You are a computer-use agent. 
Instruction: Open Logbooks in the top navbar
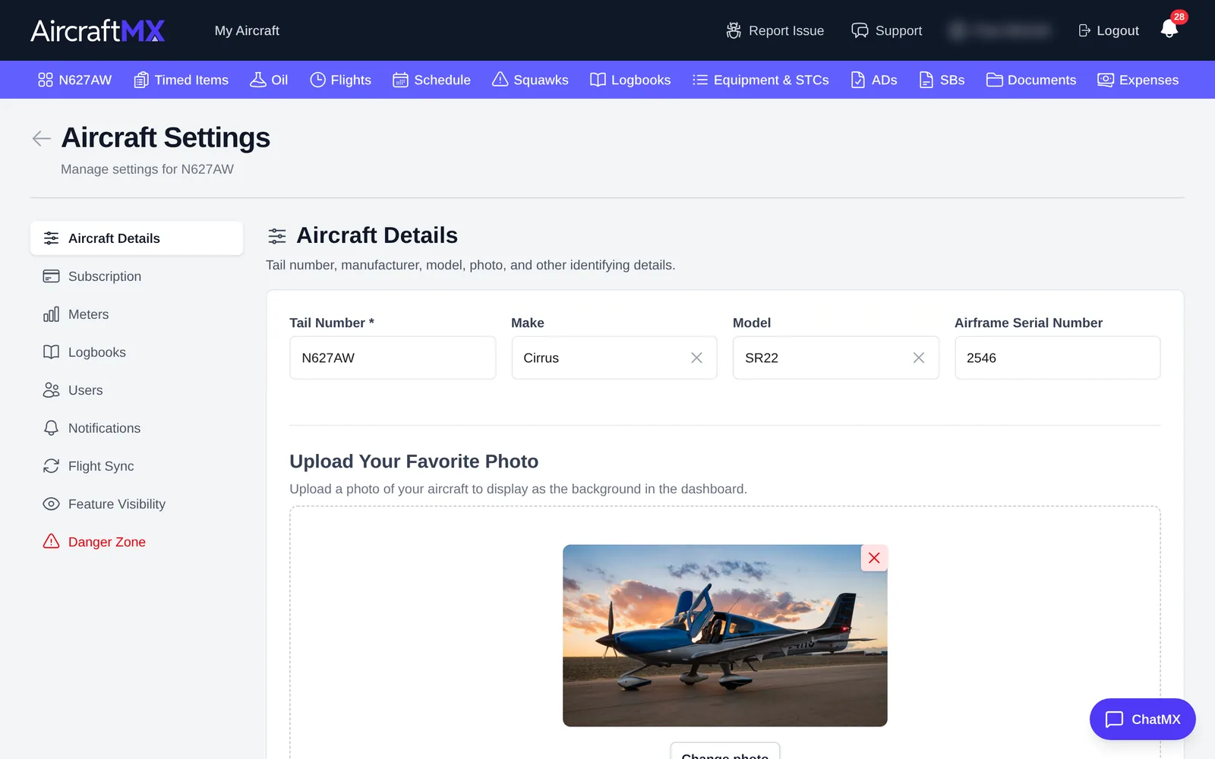630,80
